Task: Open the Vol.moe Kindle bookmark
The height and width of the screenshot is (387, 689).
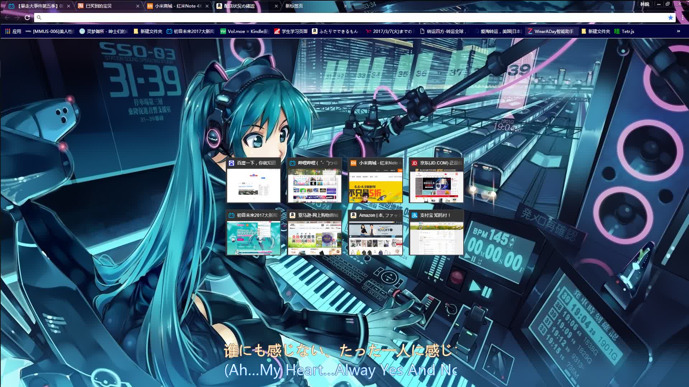Action: pyautogui.click(x=245, y=31)
